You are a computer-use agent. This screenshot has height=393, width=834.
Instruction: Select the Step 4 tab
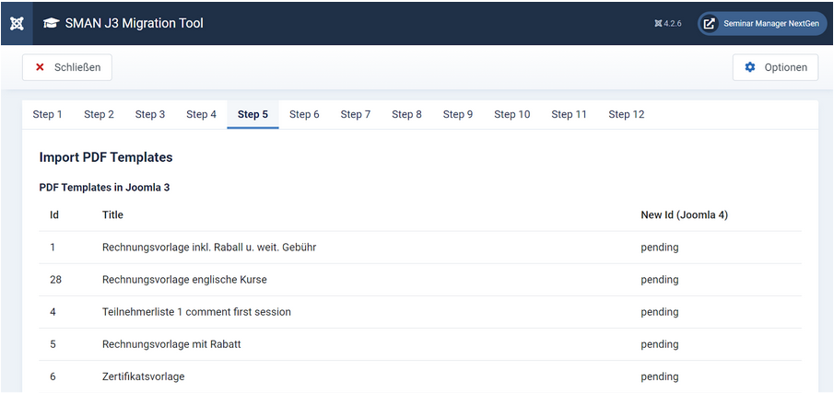(201, 114)
